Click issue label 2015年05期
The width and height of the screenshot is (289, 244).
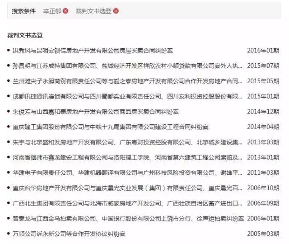click(x=263, y=81)
